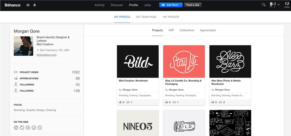
Task: Select the Collections tab
Action: [187, 30]
